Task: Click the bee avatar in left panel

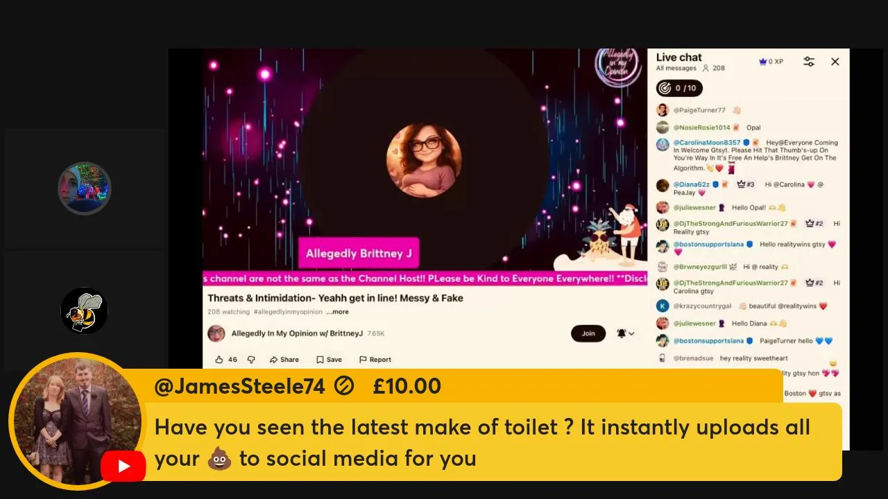Action: click(84, 310)
